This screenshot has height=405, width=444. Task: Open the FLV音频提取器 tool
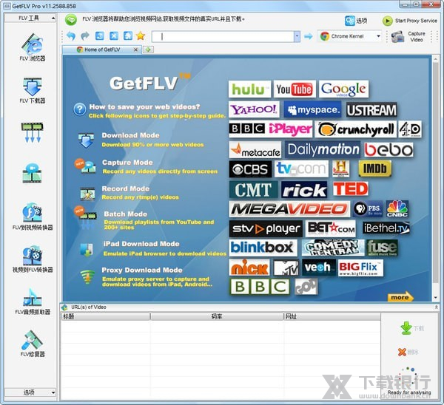(x=33, y=302)
